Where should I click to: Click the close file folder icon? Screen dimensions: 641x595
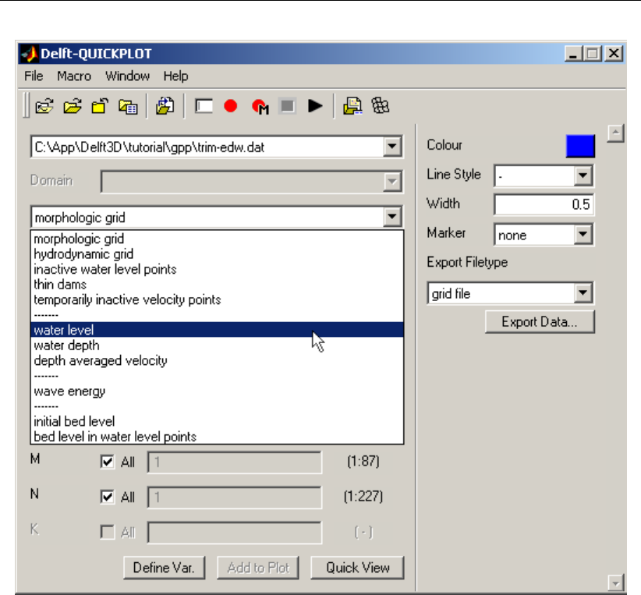click(100, 106)
